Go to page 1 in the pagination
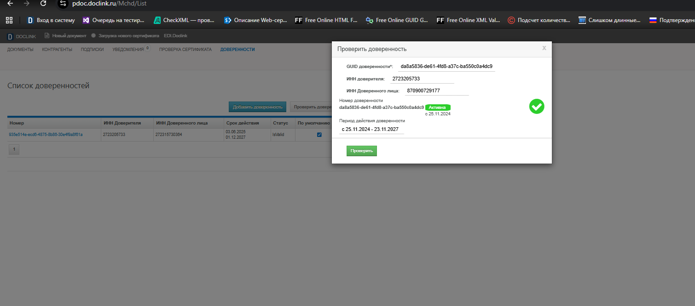The image size is (695, 306). click(x=14, y=149)
